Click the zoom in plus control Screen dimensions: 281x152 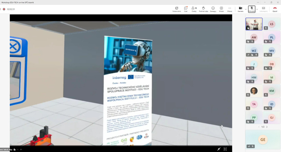(x=21, y=149)
